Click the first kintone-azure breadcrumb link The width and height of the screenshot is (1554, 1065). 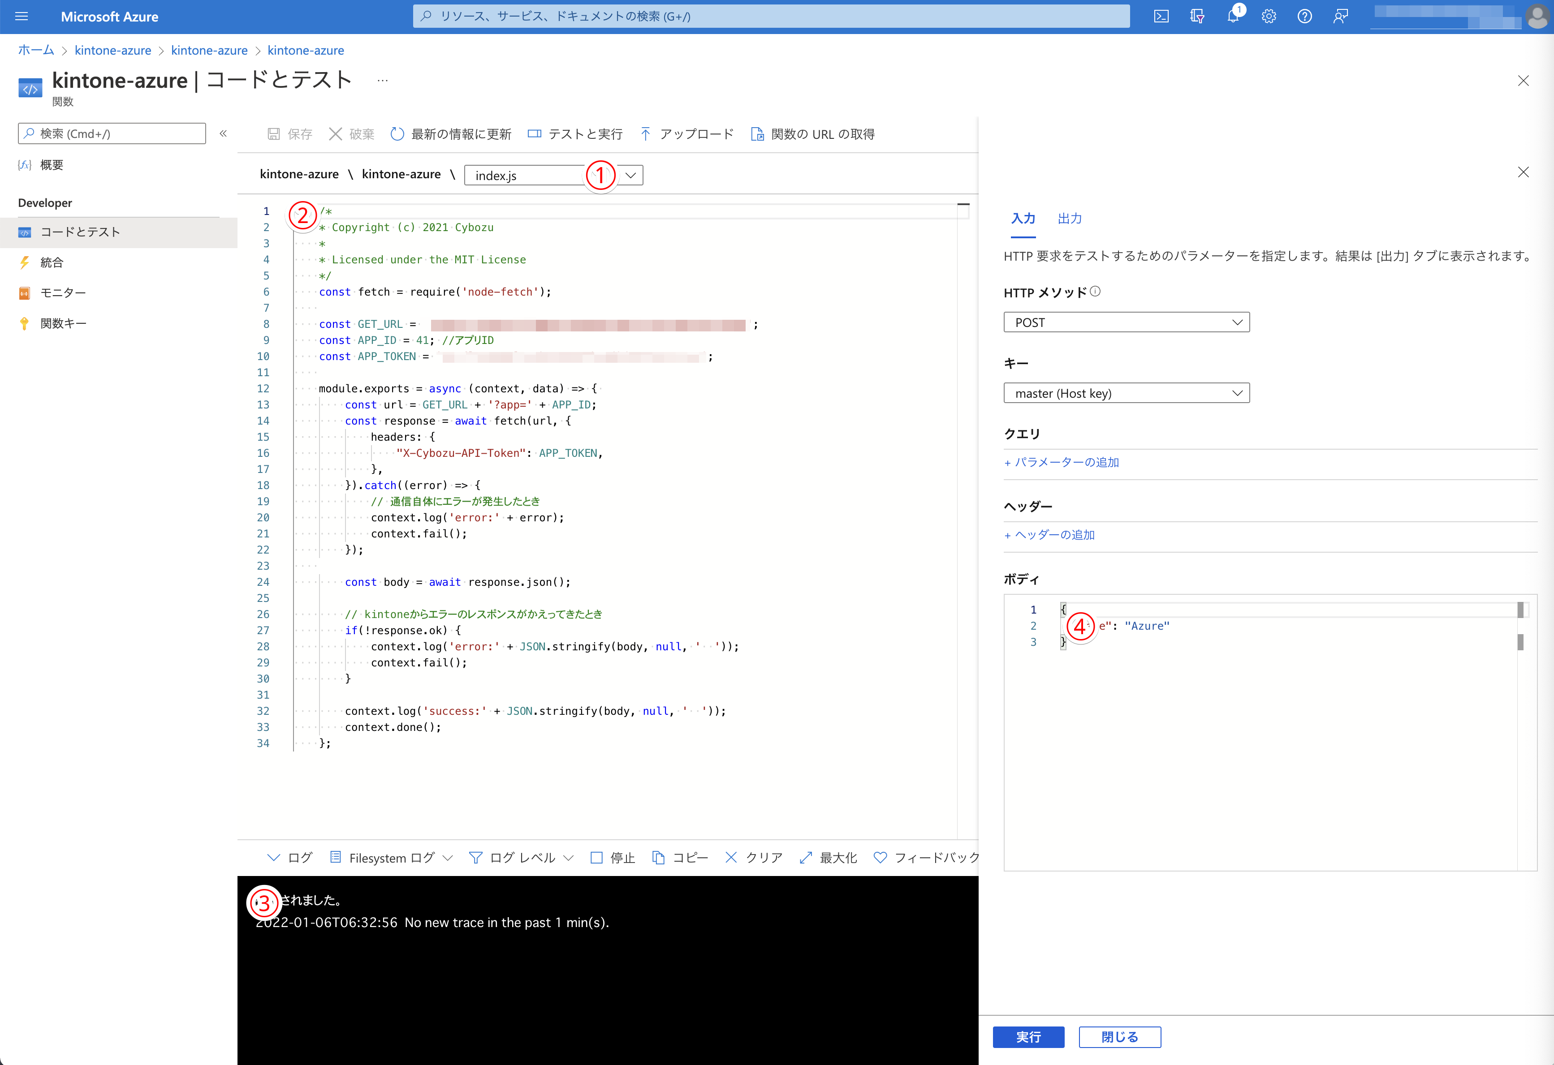113,50
